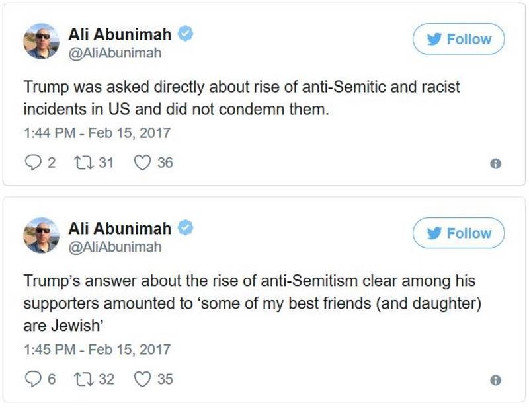The image size is (529, 409).
Task: Retweet the second tweet with 32 retweets
Action: tap(83, 379)
